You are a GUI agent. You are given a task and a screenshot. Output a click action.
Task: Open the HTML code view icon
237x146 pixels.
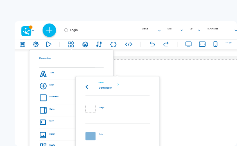[x=129, y=44]
